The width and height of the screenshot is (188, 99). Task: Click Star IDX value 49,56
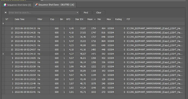pyautogui.click(x=83, y=66)
